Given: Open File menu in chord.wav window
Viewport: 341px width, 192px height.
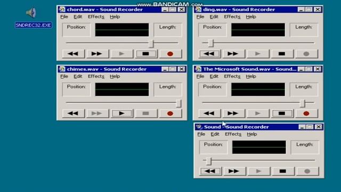Looking at the screenshot, I should point(64,17).
